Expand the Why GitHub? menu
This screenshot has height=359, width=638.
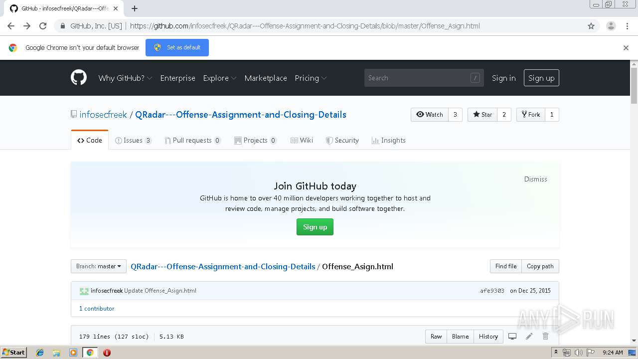125,78
